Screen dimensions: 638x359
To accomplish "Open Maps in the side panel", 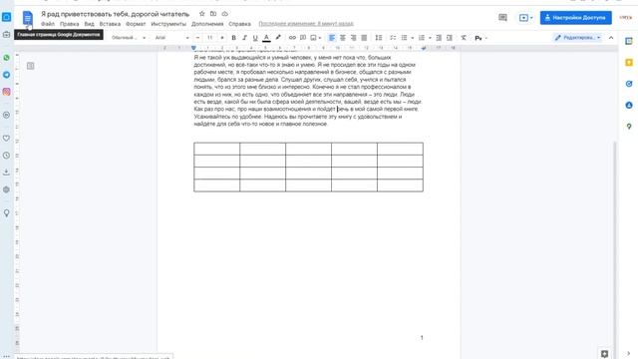I will [629, 127].
